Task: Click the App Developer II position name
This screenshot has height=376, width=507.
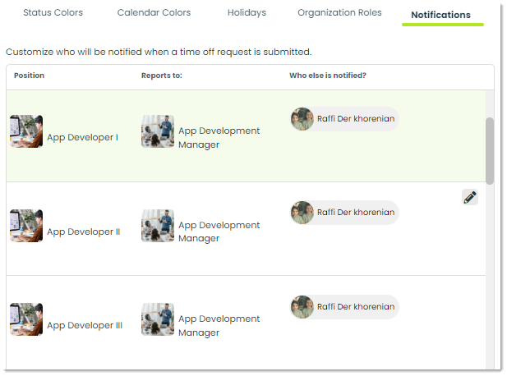Action: [84, 232]
